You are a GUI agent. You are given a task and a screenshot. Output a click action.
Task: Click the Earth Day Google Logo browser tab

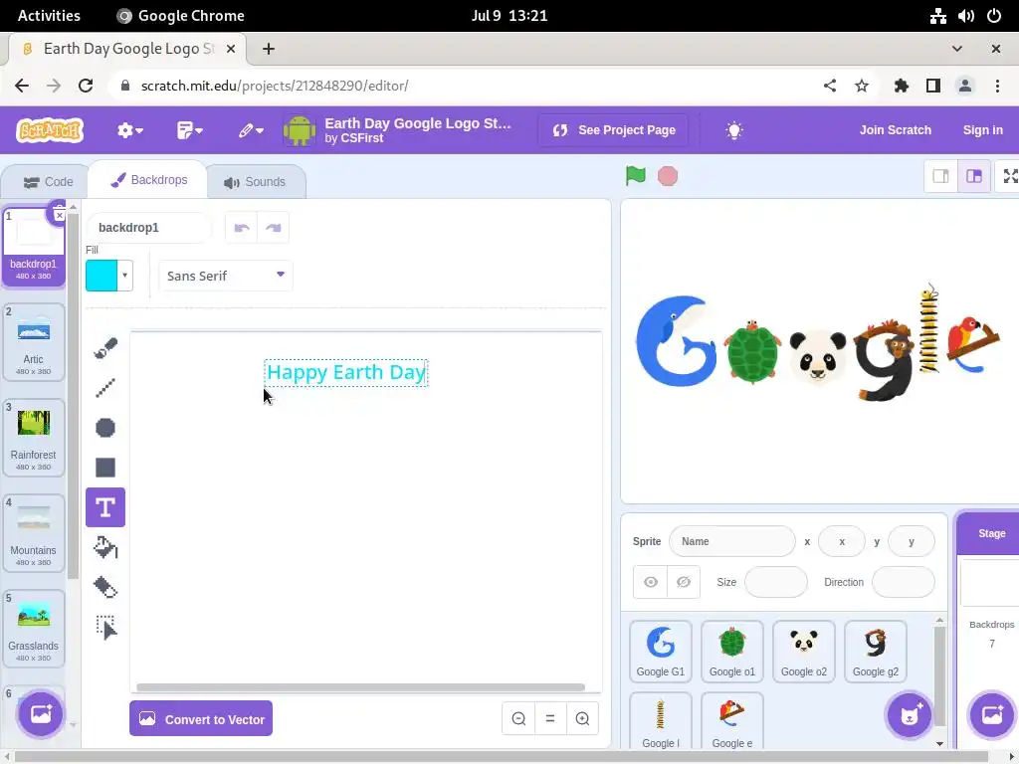[x=128, y=49]
